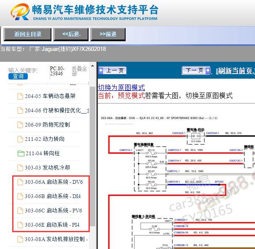Open 303-06E 启动系统 - PI4 diagram

(52, 225)
